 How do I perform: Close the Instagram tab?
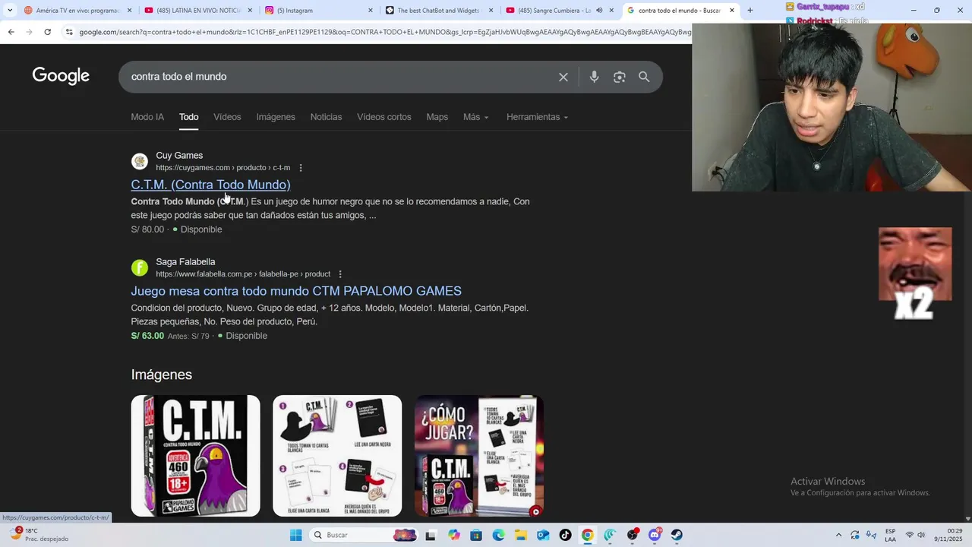[371, 10]
